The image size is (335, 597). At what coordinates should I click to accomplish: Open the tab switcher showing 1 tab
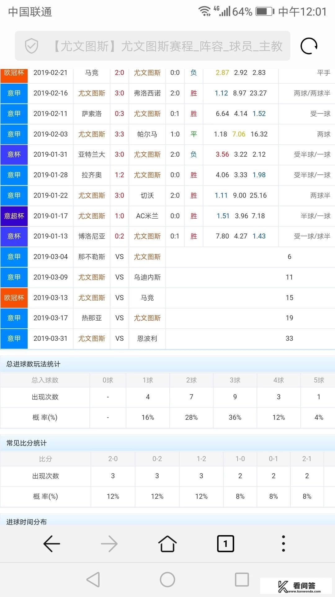[226, 544]
